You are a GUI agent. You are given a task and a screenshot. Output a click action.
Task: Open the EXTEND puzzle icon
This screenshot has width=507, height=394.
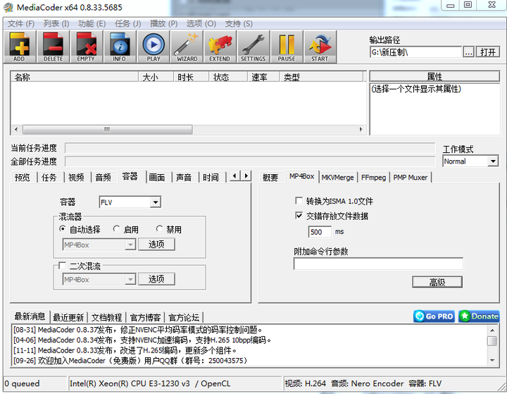click(220, 47)
